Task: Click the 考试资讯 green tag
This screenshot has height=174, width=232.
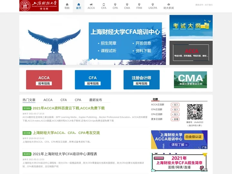Action: pos(27,154)
